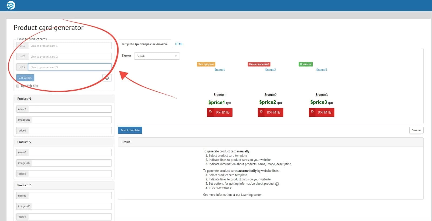Open the Theme dropdown showing Белый
Screen dimensions: 432x221
click(x=157, y=56)
